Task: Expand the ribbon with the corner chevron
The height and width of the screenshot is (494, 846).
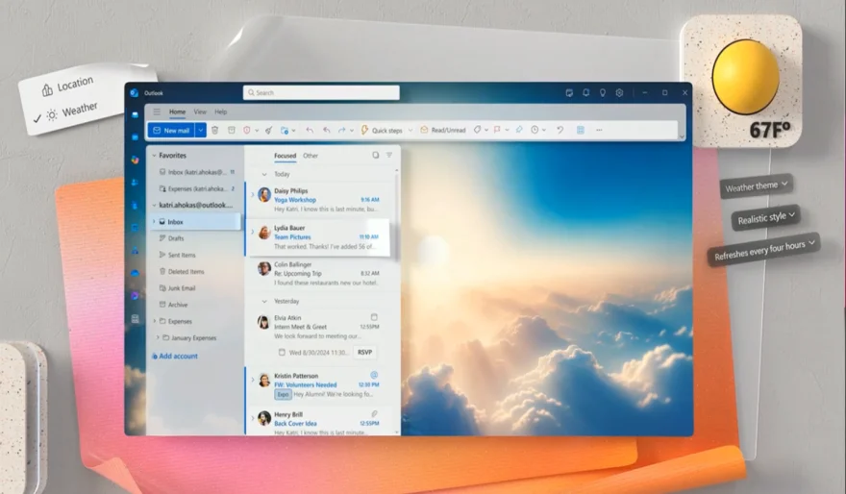Action: point(682,136)
